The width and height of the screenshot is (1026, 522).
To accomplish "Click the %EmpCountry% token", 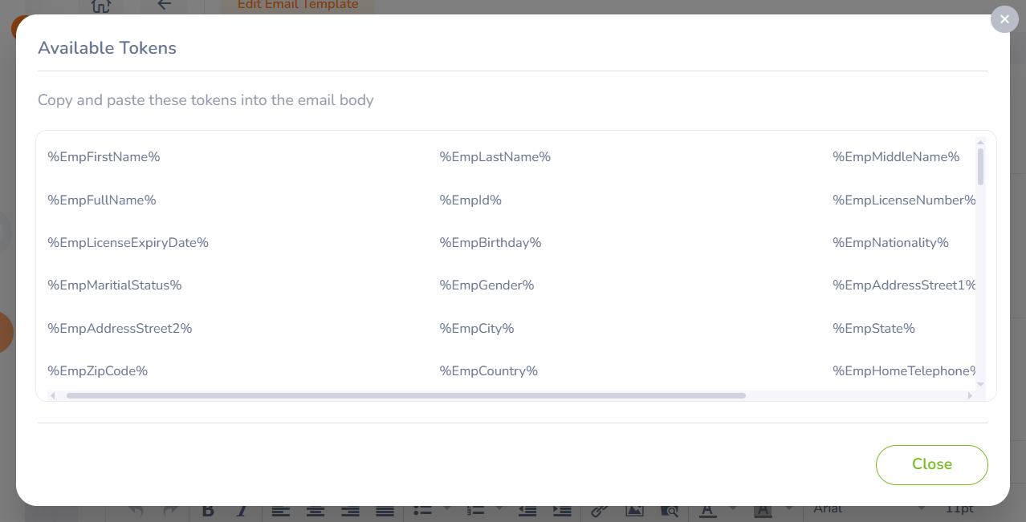I will coord(488,371).
